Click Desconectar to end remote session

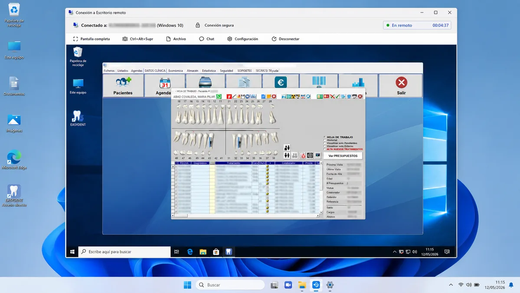coord(285,39)
